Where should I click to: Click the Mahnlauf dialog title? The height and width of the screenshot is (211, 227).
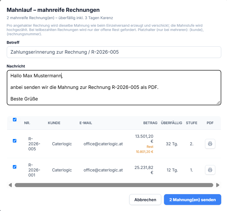[53, 10]
